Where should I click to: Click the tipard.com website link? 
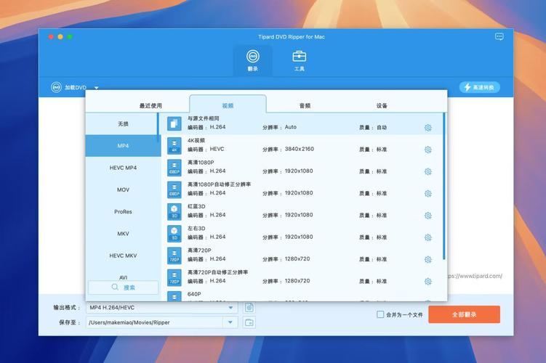click(475, 276)
